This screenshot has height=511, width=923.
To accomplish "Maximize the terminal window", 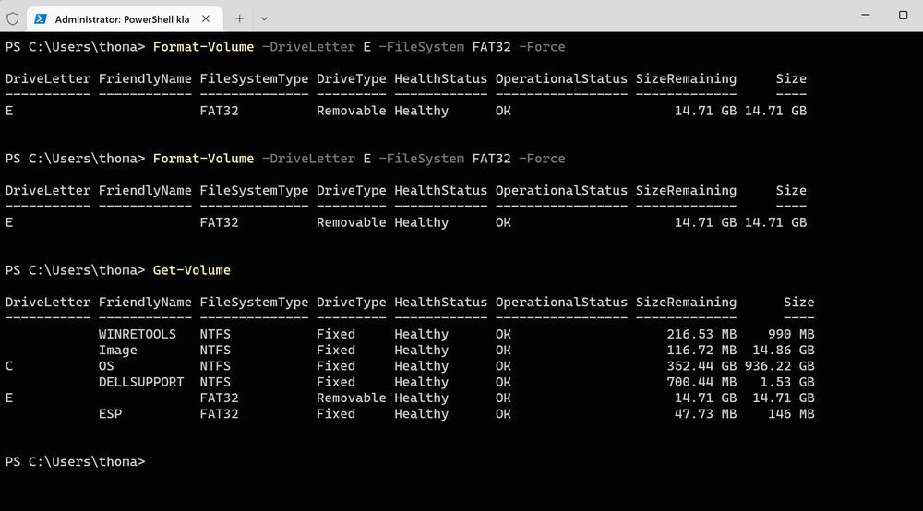I will 903,16.
